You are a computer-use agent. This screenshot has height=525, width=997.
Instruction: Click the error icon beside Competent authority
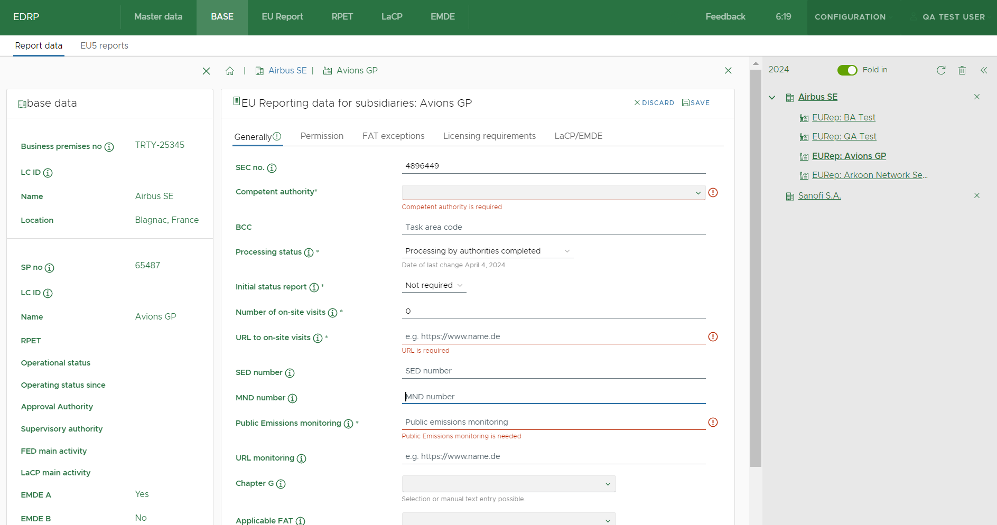[713, 193]
